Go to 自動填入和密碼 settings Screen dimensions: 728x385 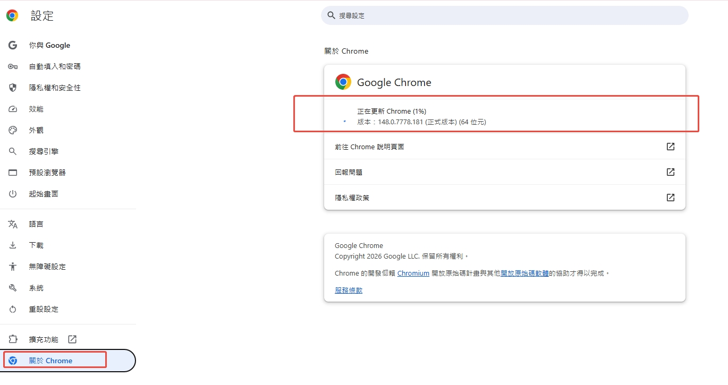click(68, 66)
